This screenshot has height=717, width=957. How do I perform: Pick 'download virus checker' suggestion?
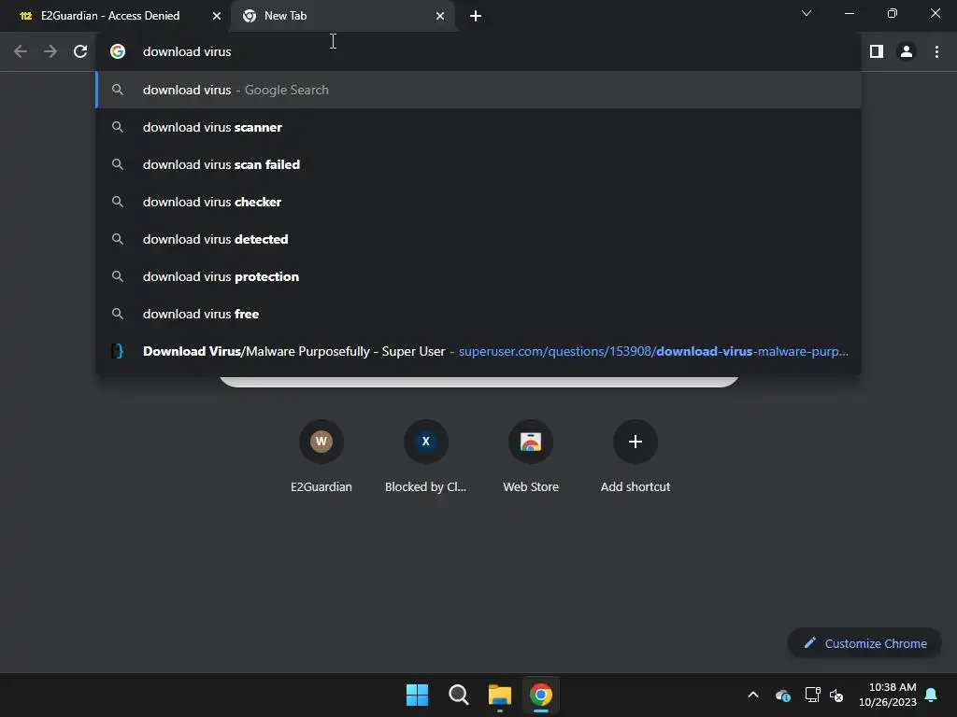point(478,202)
